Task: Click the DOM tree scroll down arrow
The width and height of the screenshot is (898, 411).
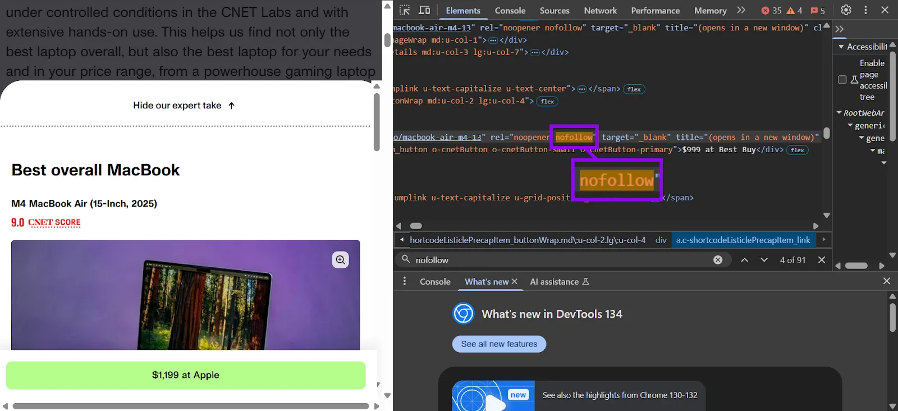Action: (827, 215)
